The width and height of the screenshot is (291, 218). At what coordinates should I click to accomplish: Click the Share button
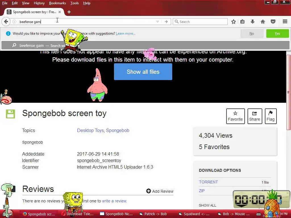coord(255,116)
